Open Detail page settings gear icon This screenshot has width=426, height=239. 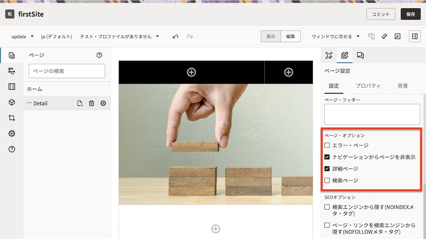point(103,103)
